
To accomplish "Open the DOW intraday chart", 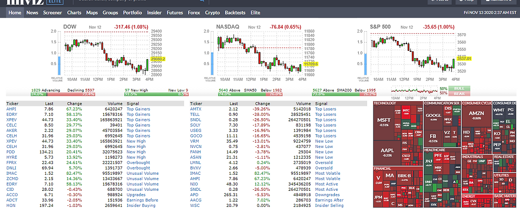I will pos(107,53).
